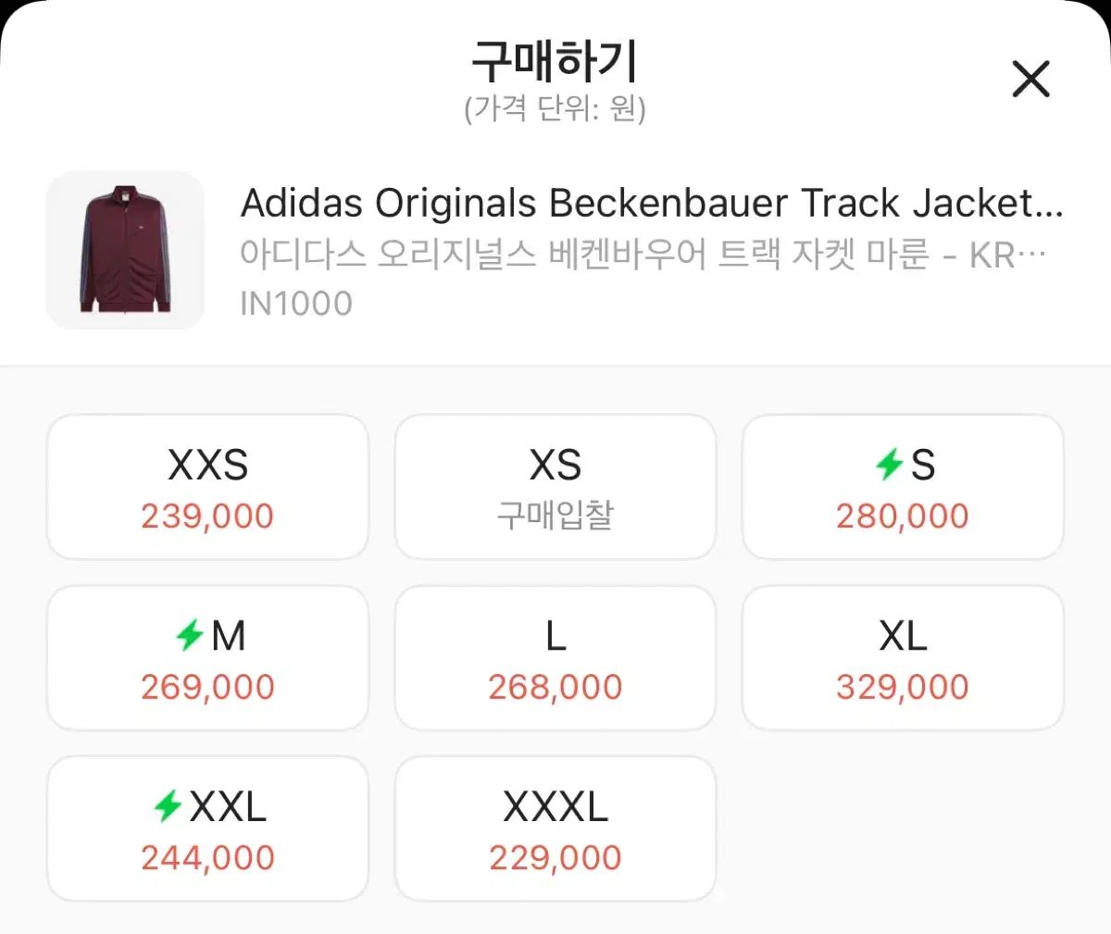Close the 구매하기 purchase sheet

pos(1030,79)
